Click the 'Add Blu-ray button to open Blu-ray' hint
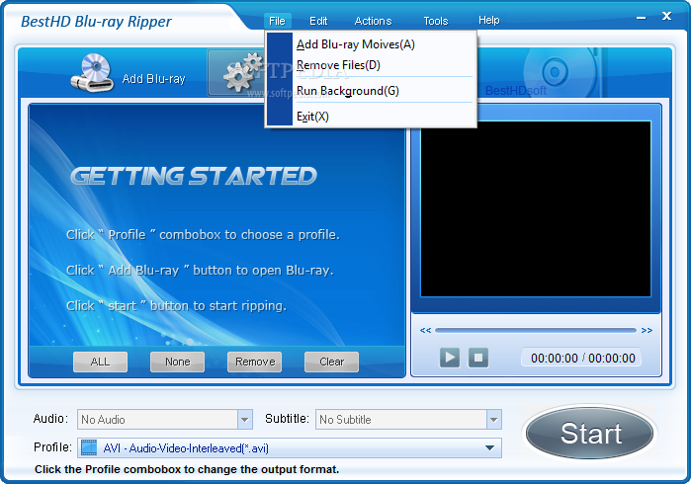This screenshot has width=691, height=484. (x=200, y=271)
